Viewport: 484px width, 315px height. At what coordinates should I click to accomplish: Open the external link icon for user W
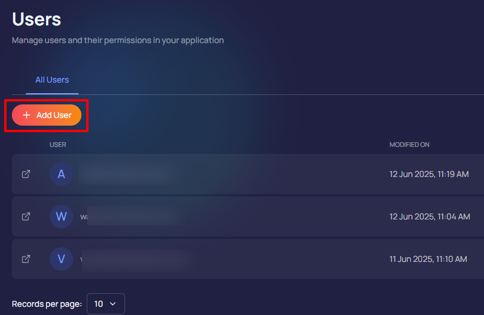tap(26, 216)
